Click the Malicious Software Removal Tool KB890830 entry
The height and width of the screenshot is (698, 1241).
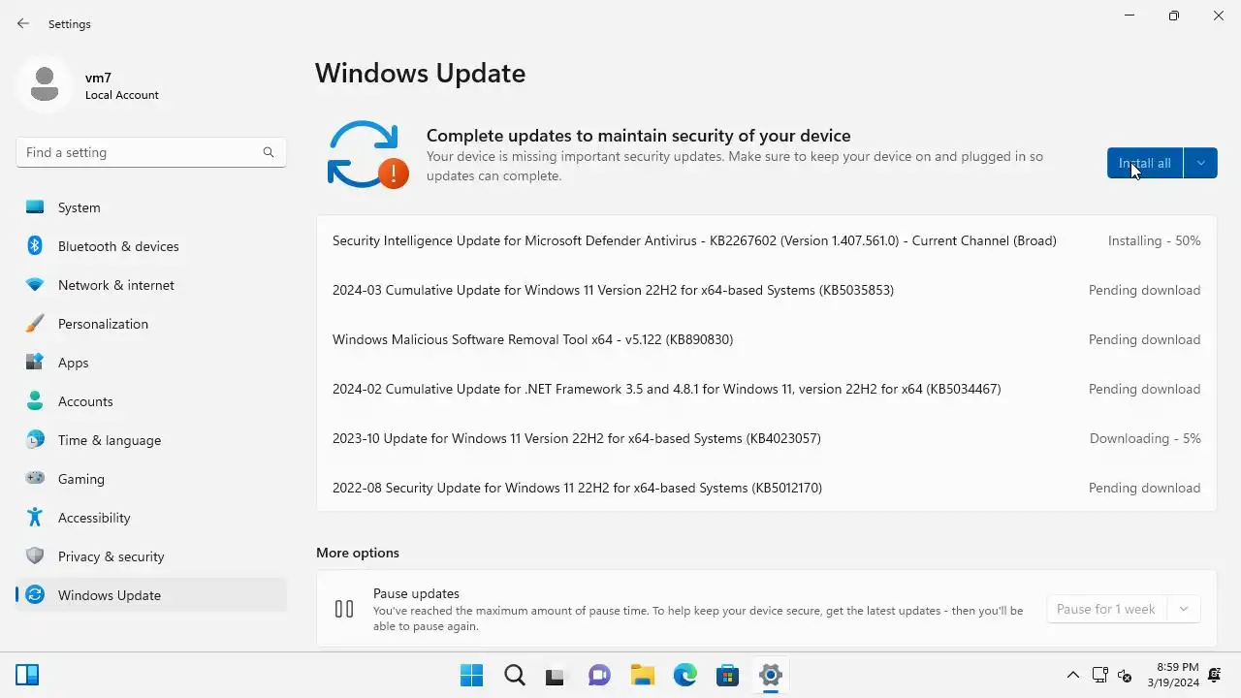click(x=766, y=339)
